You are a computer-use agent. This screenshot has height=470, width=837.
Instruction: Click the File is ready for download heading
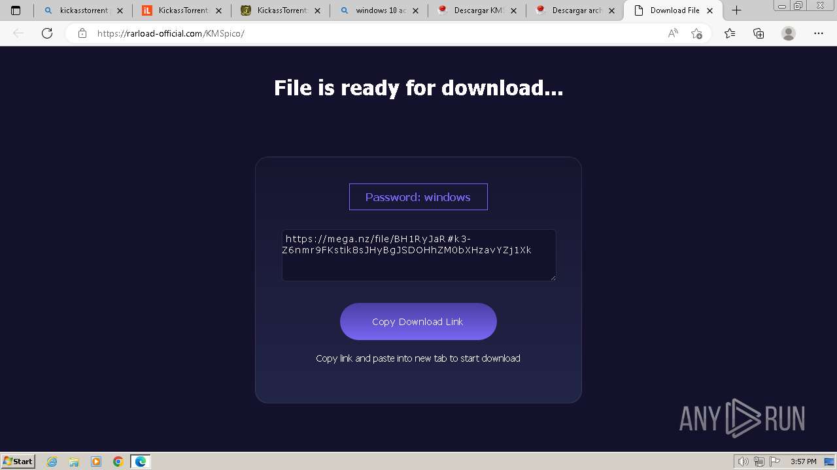[x=418, y=87]
